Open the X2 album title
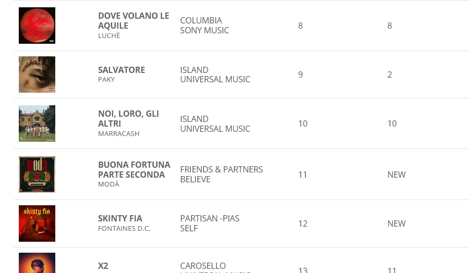469x273 pixels. click(x=103, y=266)
